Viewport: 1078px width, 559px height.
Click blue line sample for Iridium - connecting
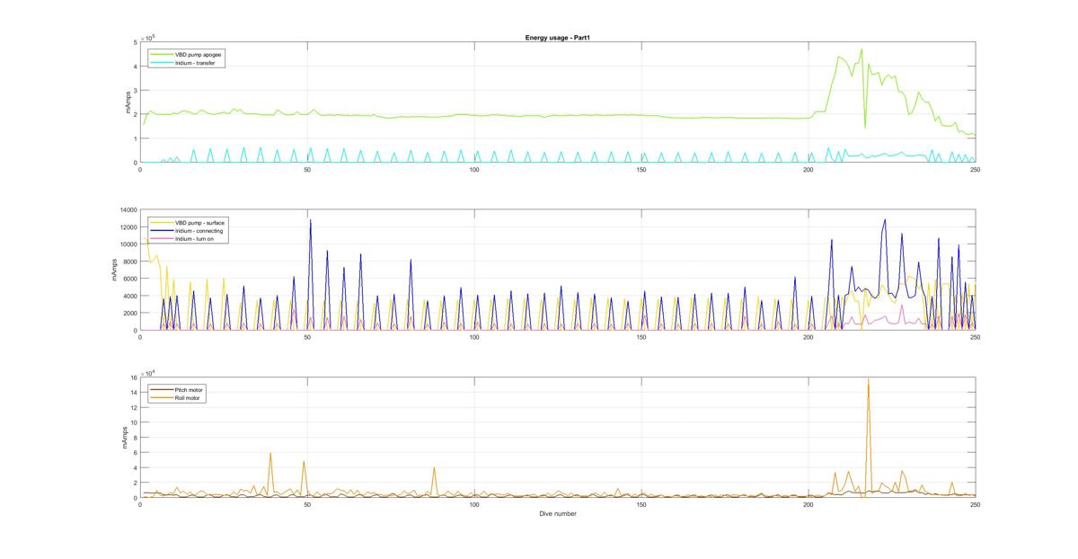coord(160,231)
